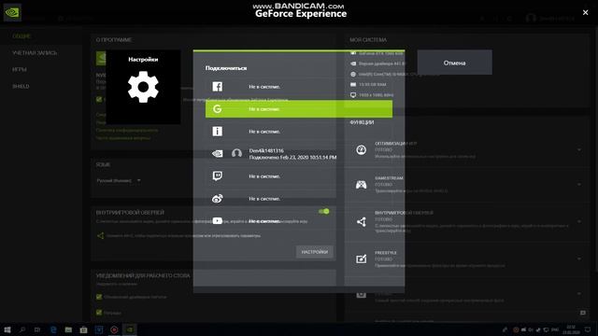Click the NVIDIA logo in the top-left corner
Screen dimensions: 598x336
(12, 12)
